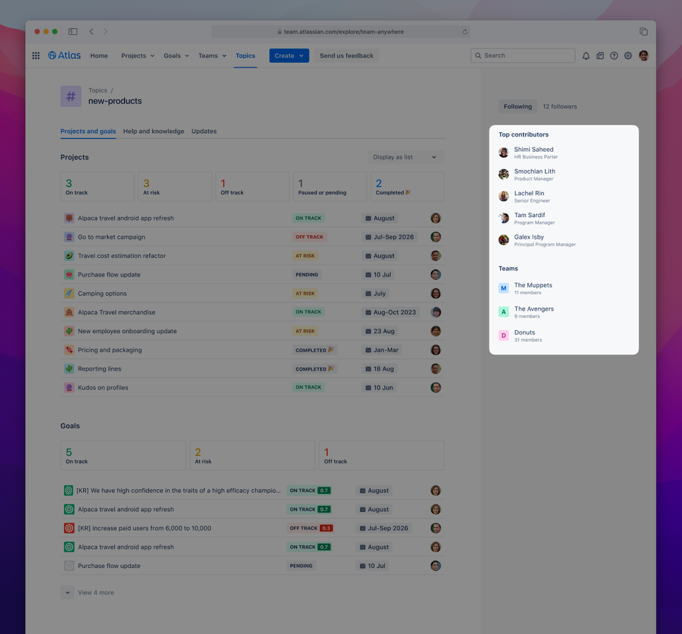Screen dimensions: 682x634
Task: Switch to the Updates tab
Action: click(x=204, y=131)
